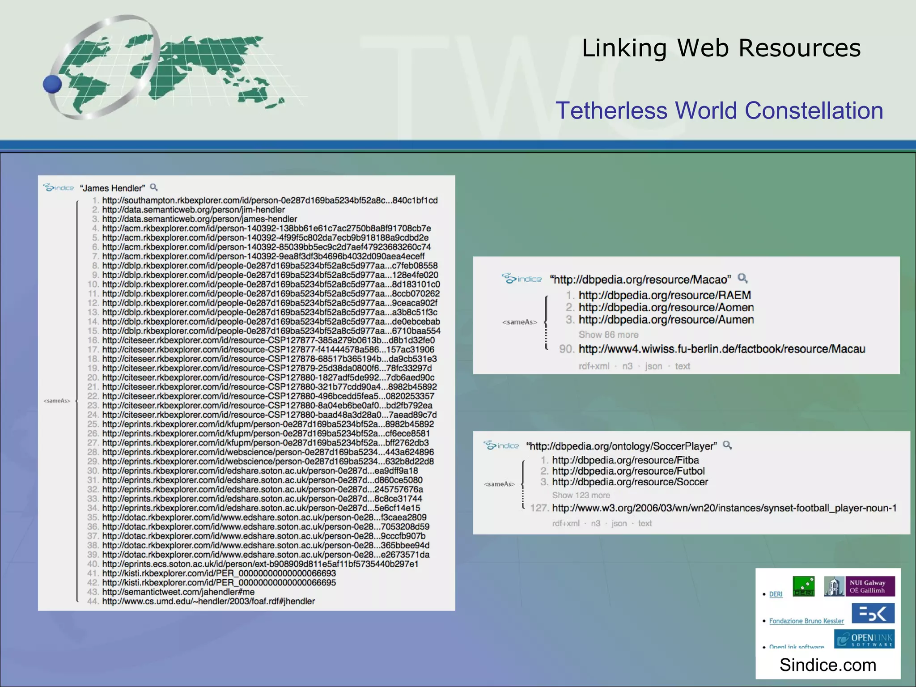This screenshot has height=687, width=916.
Task: Select rdf+xml format in Macao panel
Action: pos(594,366)
